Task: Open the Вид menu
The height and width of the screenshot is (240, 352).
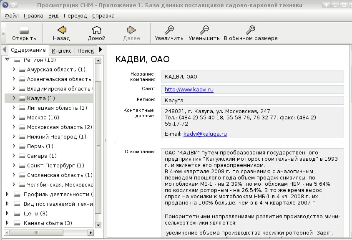Action: [53, 16]
